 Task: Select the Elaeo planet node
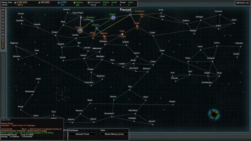coord(146,100)
